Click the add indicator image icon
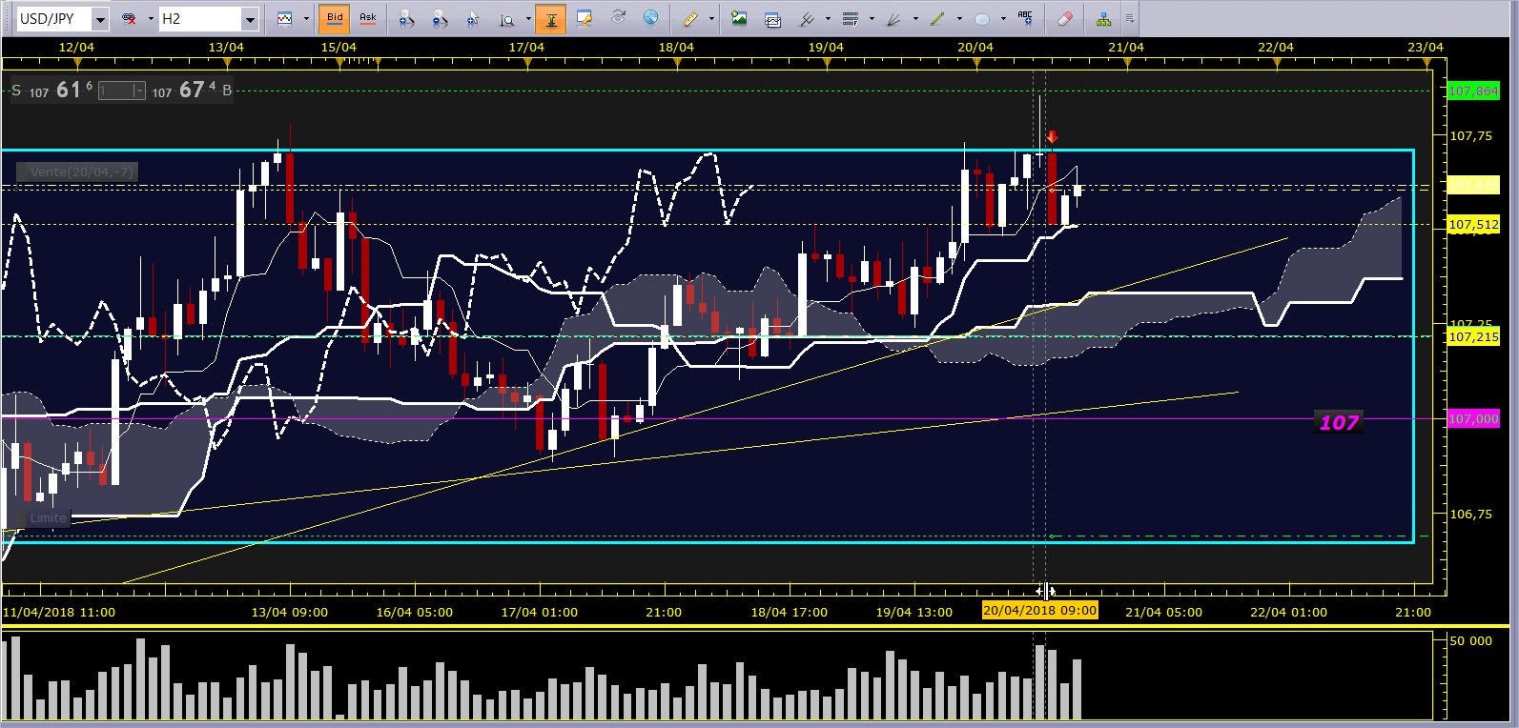 738,17
